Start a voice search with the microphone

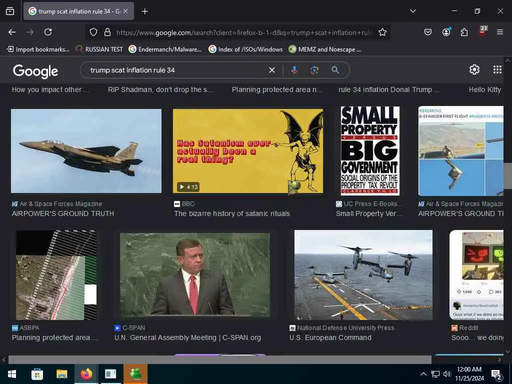click(x=294, y=70)
